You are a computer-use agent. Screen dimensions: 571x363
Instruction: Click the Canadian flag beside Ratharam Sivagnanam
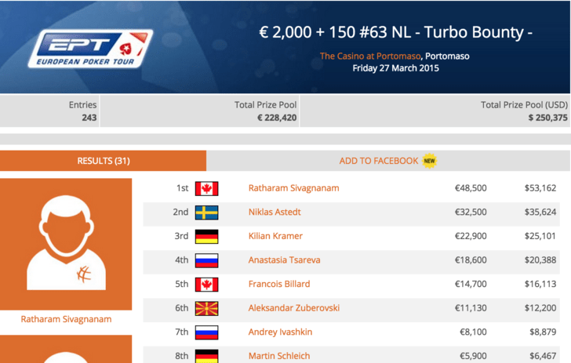coord(206,189)
